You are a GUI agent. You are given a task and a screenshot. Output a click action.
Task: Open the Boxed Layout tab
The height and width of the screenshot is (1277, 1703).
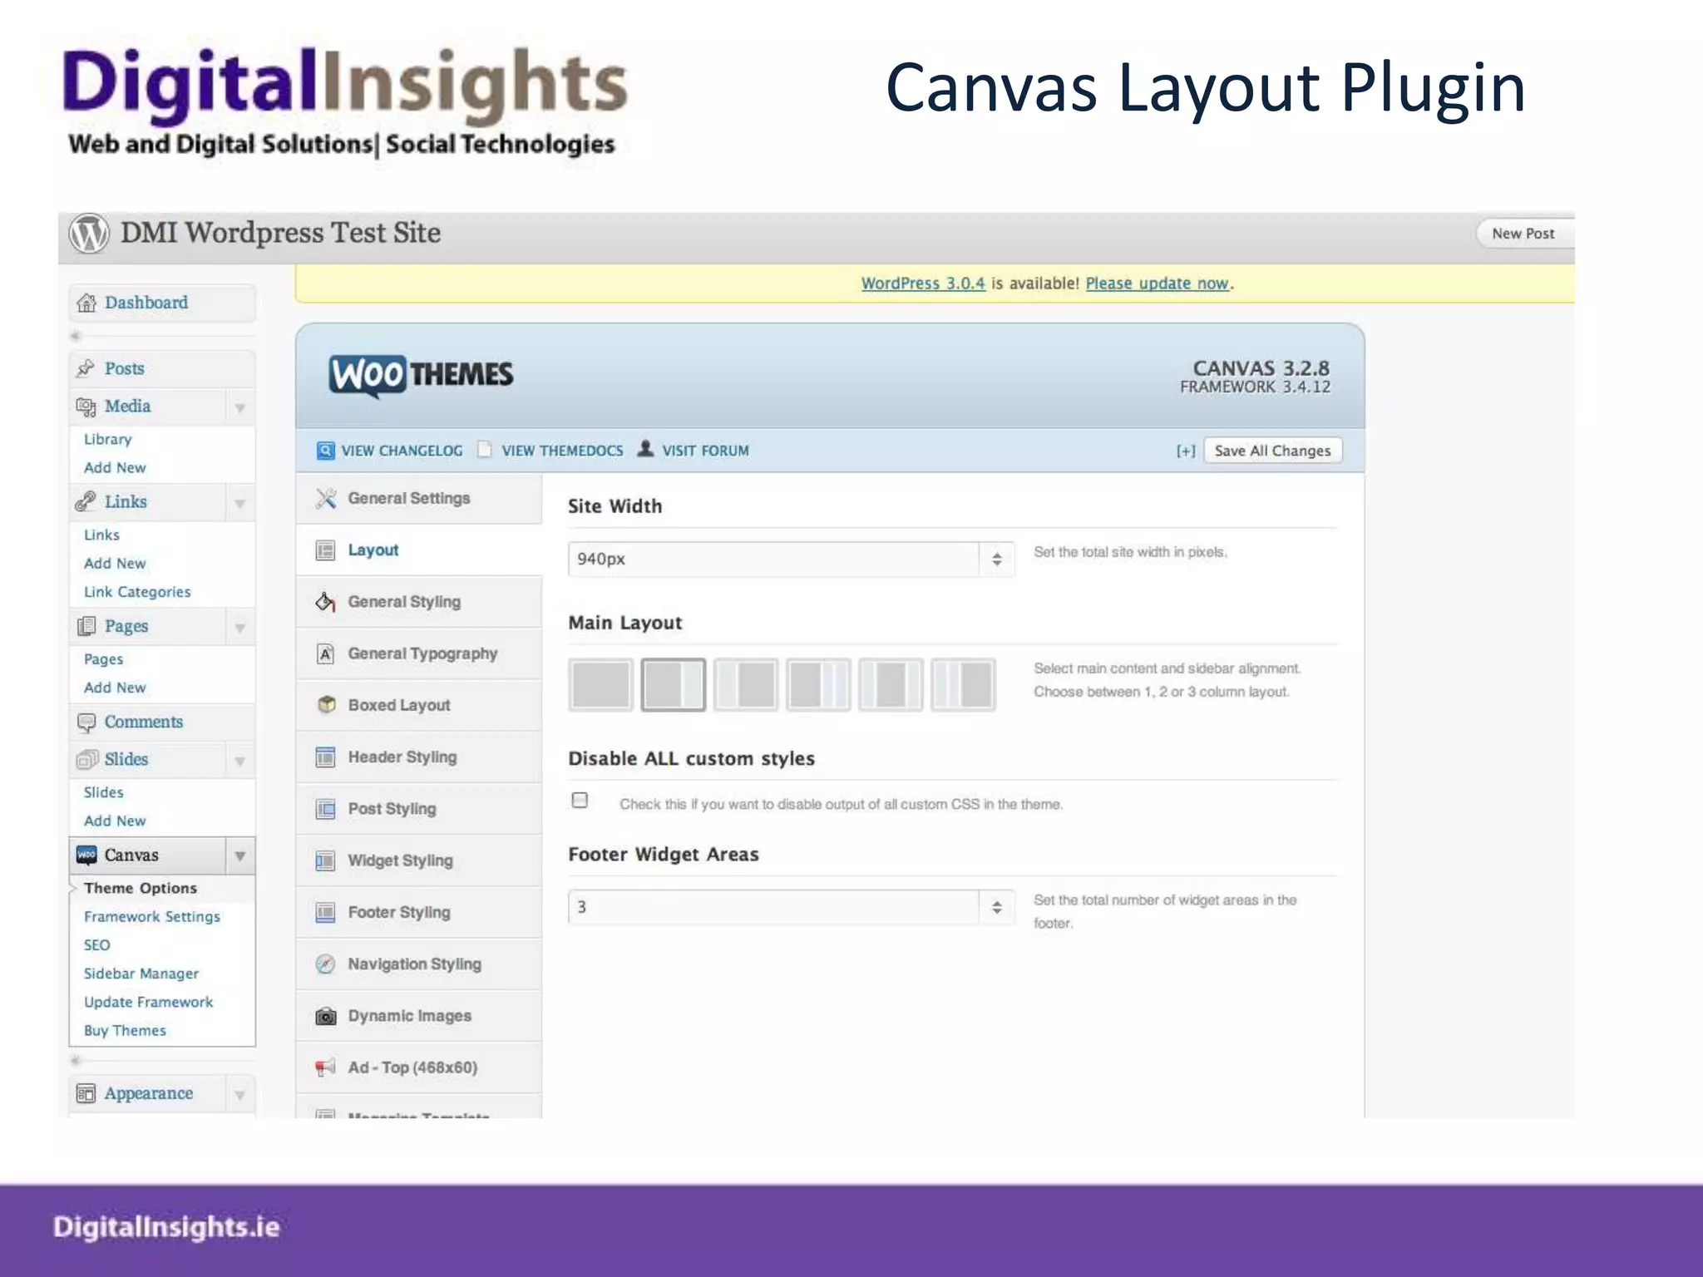point(399,706)
